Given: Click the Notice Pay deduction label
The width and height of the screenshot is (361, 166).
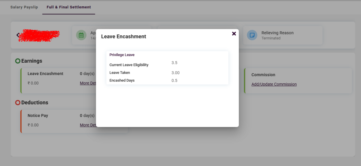Looking at the screenshot, I should 38,115.
